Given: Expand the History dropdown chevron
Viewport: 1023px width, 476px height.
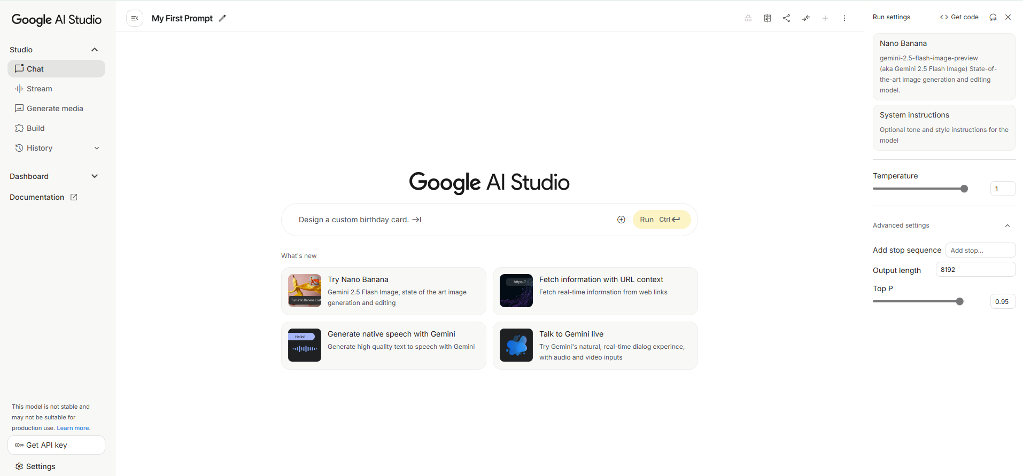Looking at the screenshot, I should [97, 148].
